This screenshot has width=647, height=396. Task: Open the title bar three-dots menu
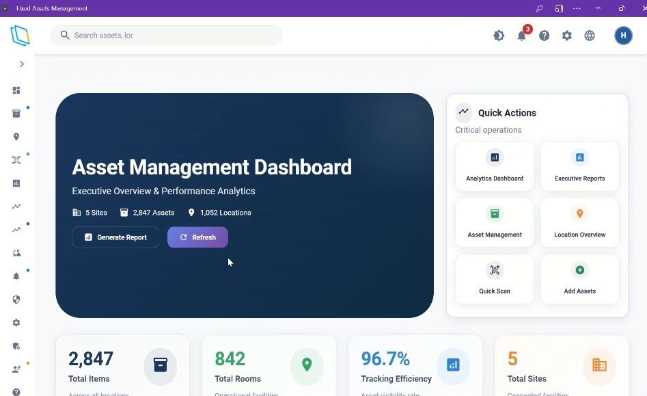point(577,8)
